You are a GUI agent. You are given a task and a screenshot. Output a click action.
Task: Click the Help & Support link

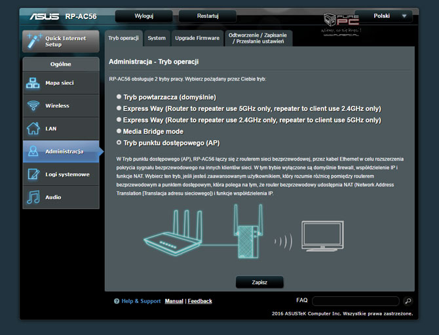[x=141, y=301]
